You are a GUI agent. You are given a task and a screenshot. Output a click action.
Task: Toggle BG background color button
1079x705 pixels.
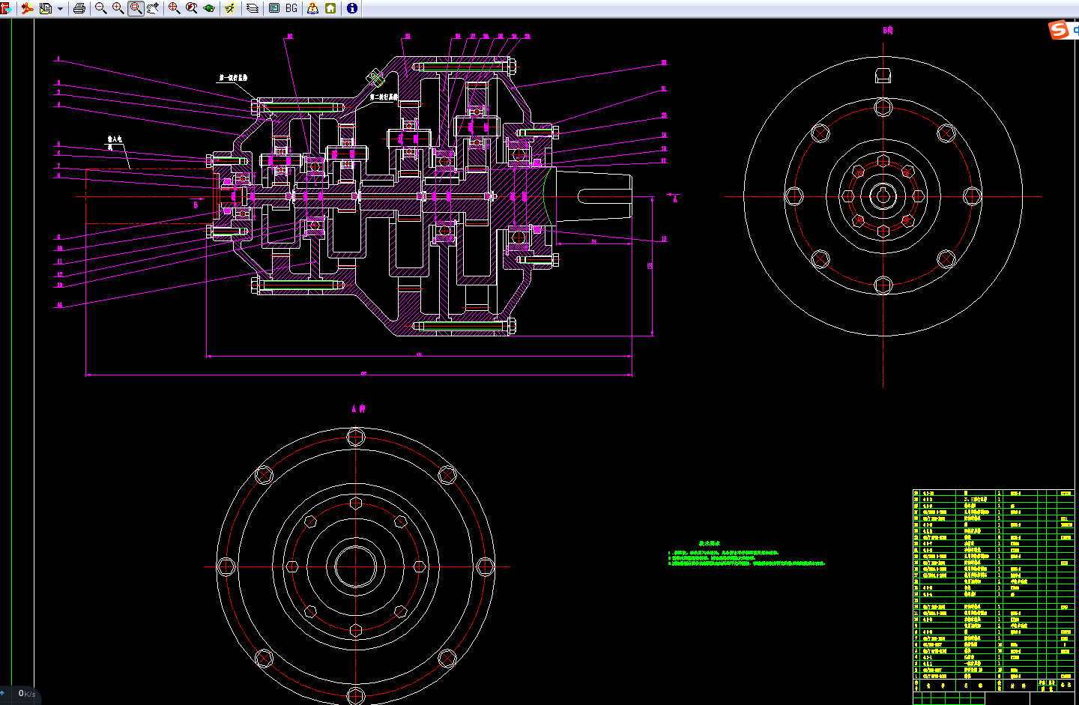[x=291, y=8]
